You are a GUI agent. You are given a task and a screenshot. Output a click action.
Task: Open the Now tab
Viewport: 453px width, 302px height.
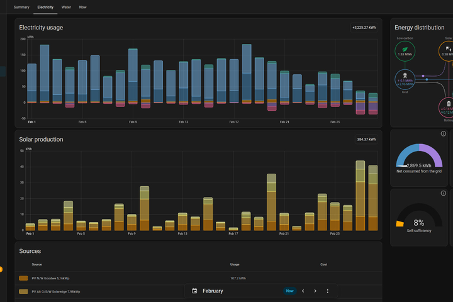coord(82,7)
